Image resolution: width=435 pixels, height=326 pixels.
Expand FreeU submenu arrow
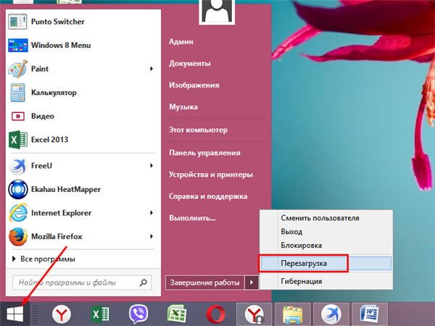tap(152, 166)
